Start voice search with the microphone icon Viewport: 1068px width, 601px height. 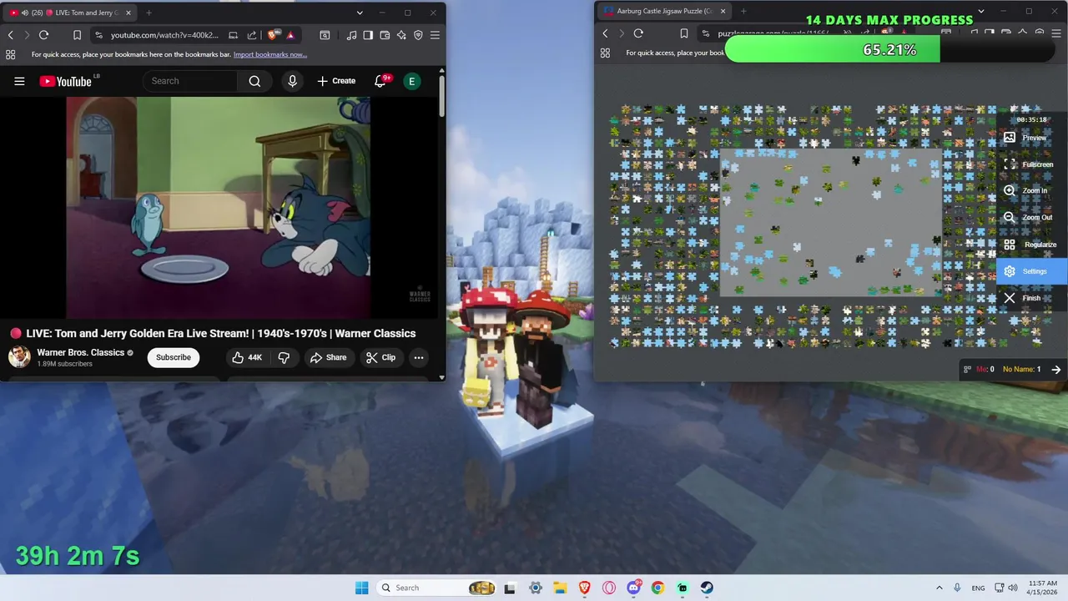[x=292, y=81]
